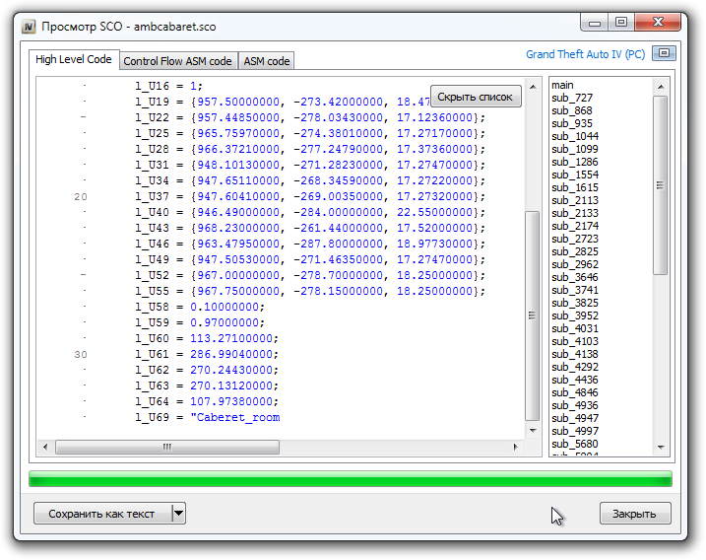This screenshot has width=706, height=560.
Task: Click the code view vertical scrollbar thumb
Action: 533,315
